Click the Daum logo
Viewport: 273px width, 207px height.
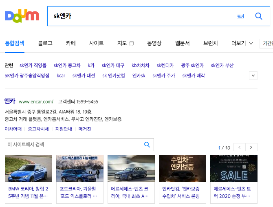(22, 16)
